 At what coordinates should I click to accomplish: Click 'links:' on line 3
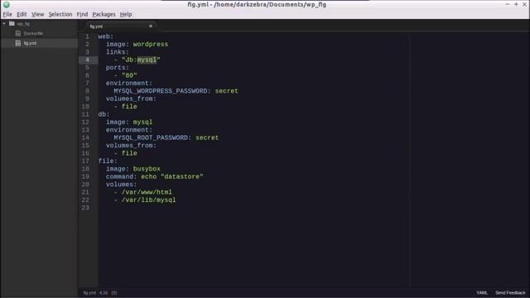coord(118,52)
